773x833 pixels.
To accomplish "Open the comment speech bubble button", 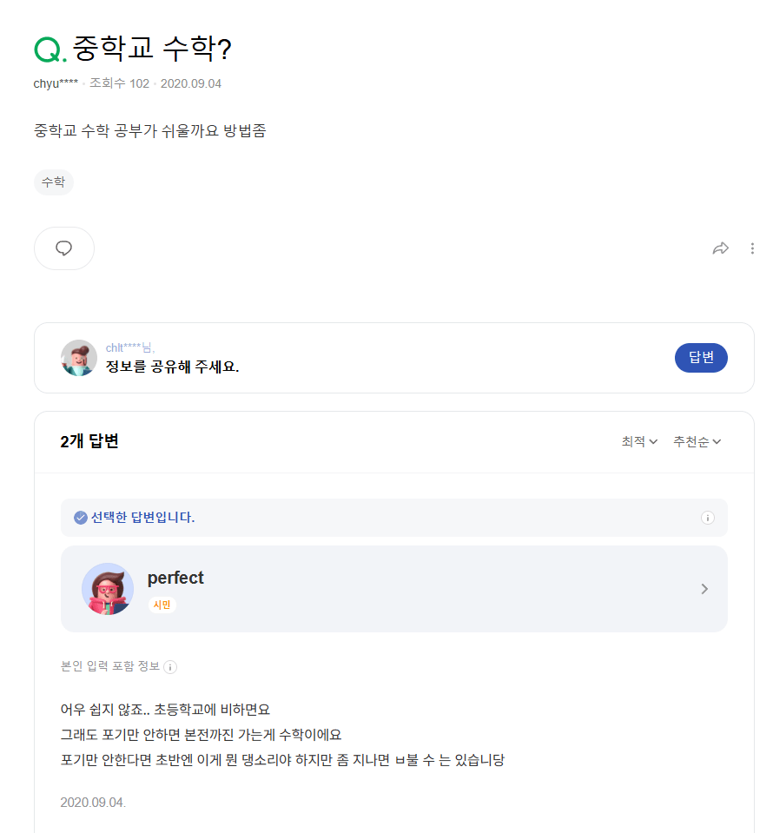I will tap(63, 248).
